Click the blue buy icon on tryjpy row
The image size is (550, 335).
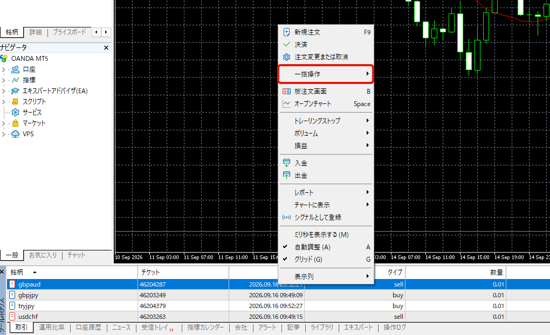(x=12, y=306)
